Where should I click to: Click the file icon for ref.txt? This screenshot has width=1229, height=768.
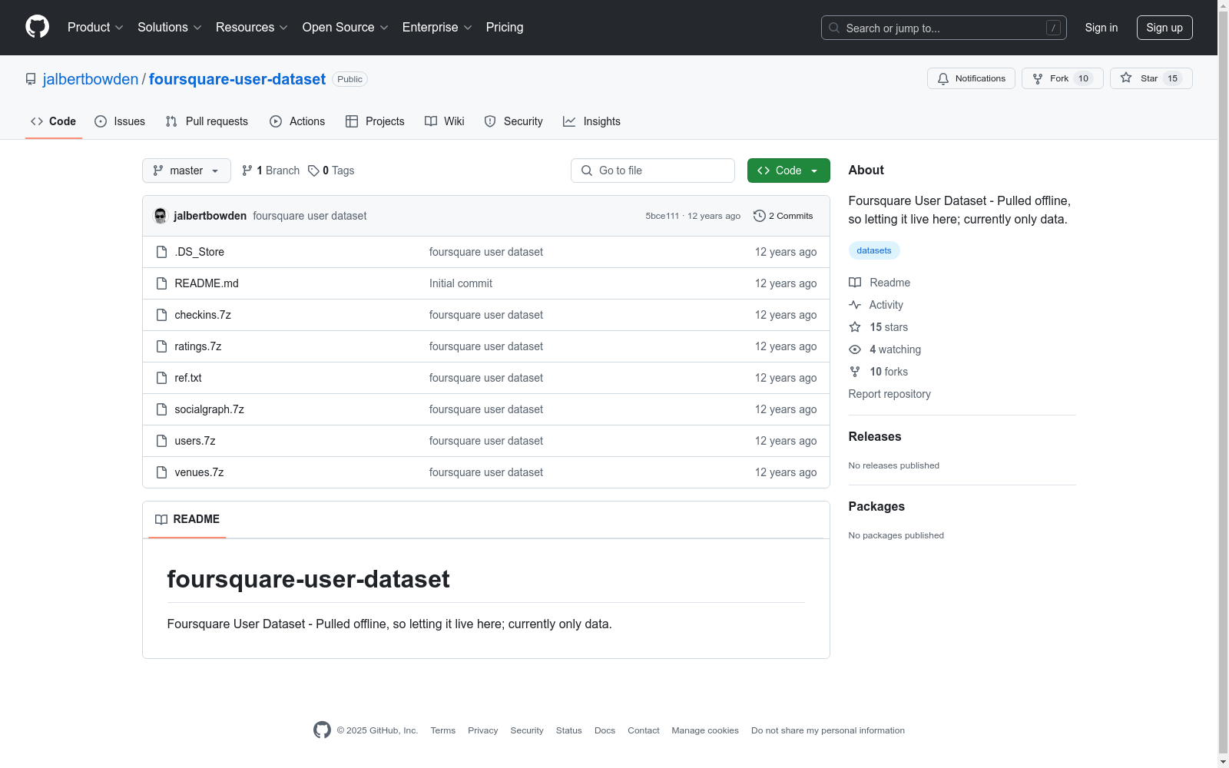pos(161,378)
